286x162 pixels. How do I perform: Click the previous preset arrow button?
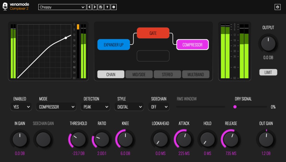pos(89,7)
